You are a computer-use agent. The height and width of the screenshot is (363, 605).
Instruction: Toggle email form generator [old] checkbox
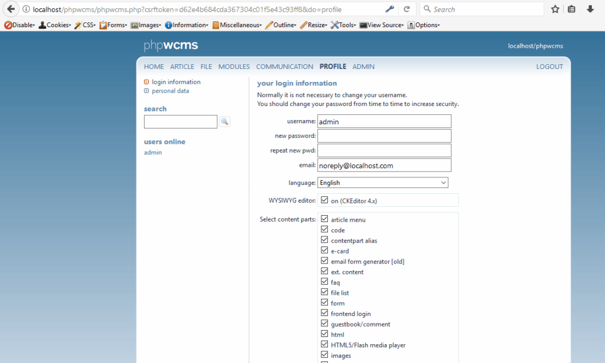(324, 260)
